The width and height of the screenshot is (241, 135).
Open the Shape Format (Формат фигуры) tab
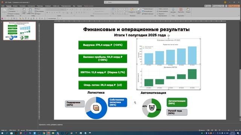[89, 6]
